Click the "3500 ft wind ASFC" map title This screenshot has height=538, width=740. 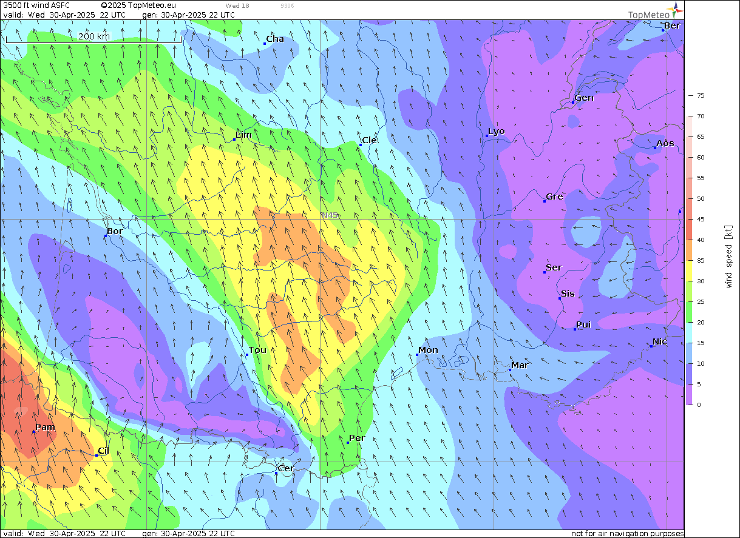click(36, 5)
